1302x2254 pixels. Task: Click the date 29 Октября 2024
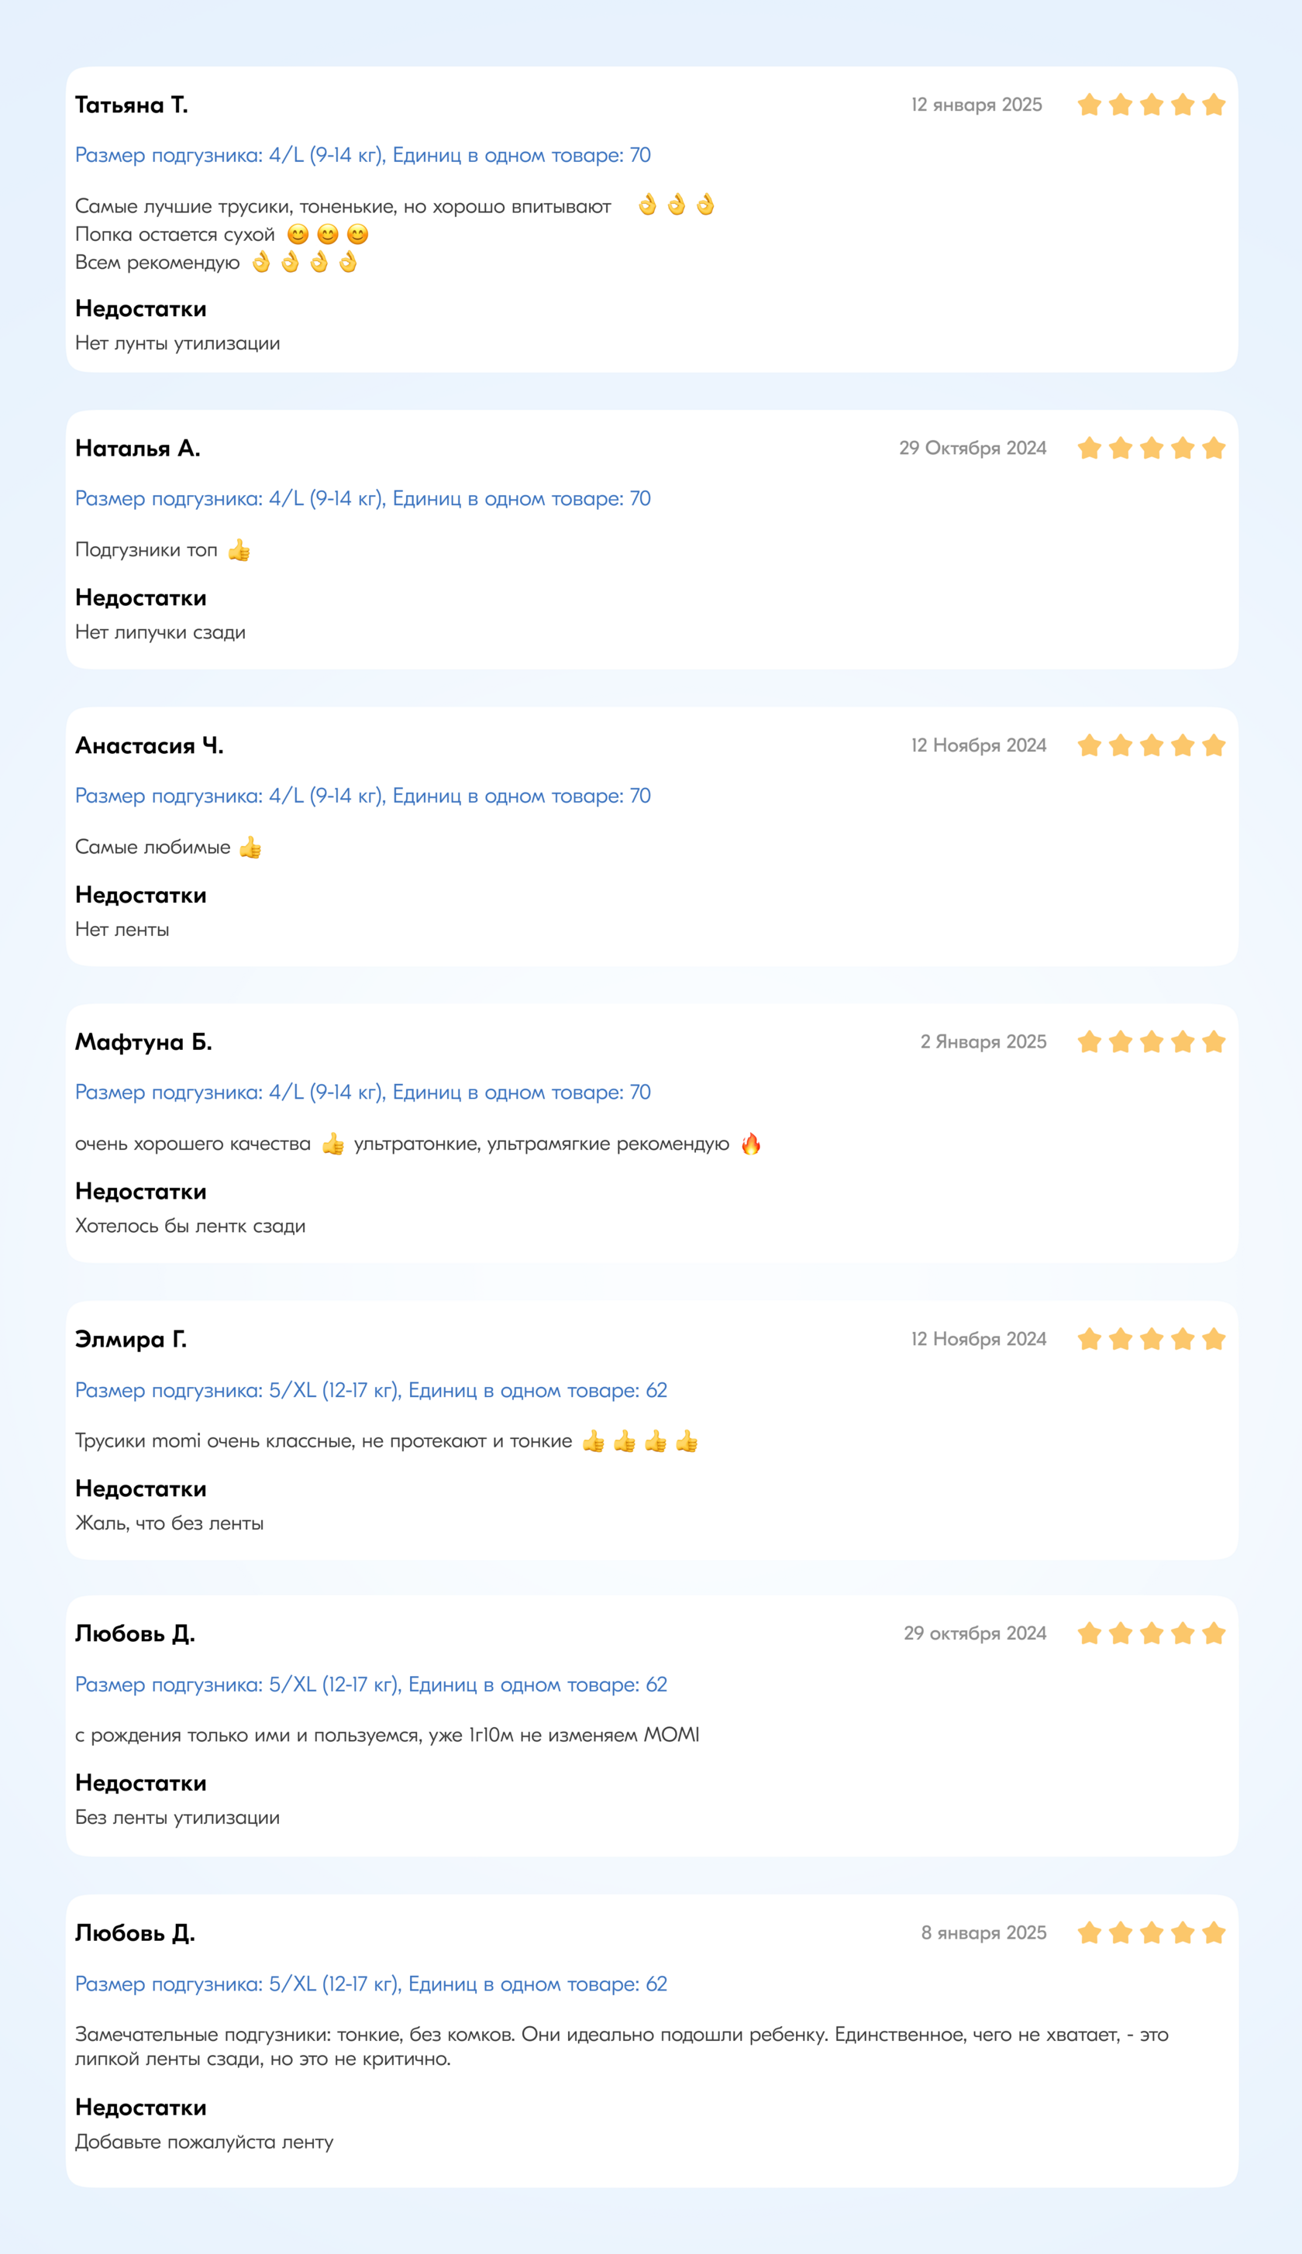pyautogui.click(x=973, y=448)
